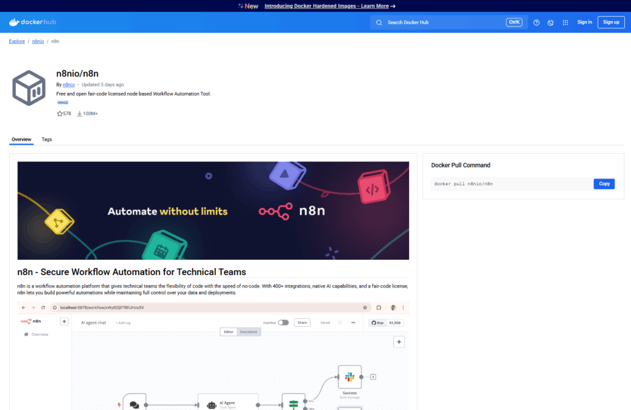The width and height of the screenshot is (631, 410).
Task: Click the n8n heading title
Action: [x=132, y=272]
